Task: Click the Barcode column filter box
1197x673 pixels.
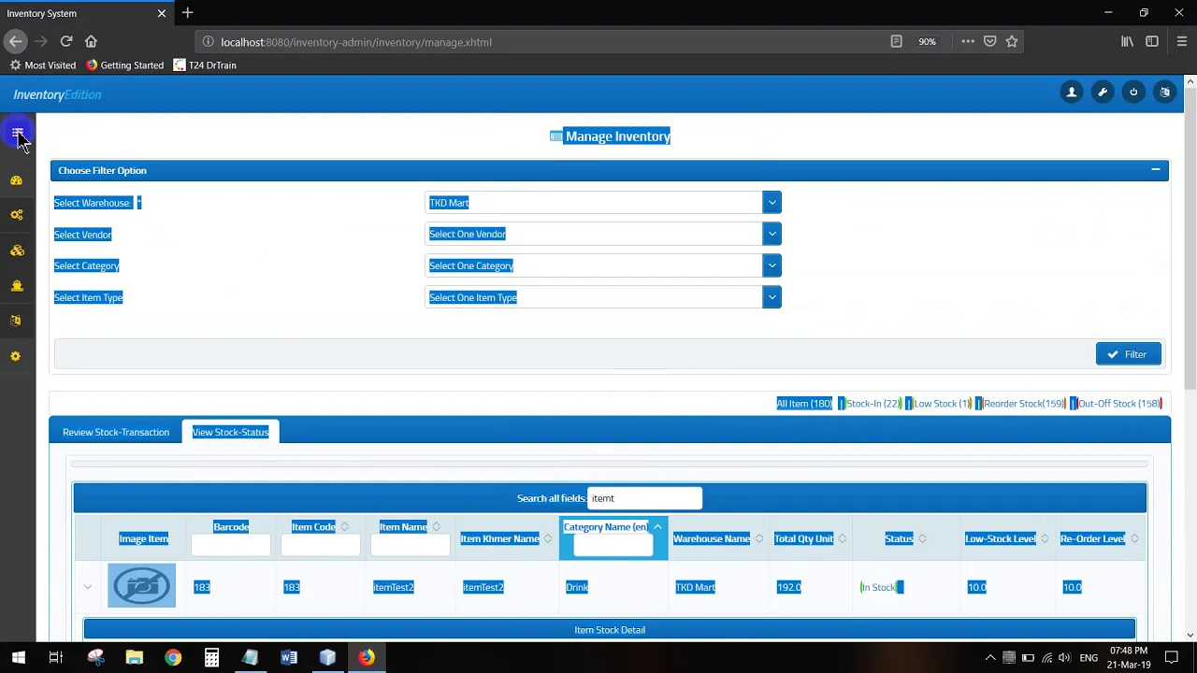Action: [x=230, y=545]
